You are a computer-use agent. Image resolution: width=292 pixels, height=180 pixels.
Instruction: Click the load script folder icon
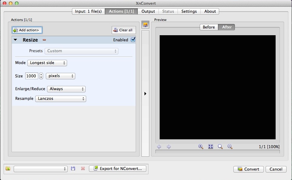8,168
